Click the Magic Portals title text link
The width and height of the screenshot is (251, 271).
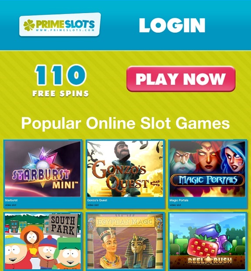tap(179, 200)
